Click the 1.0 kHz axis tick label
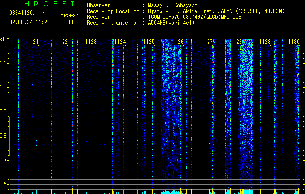This screenshot has height=194, width=305. click(4, 87)
